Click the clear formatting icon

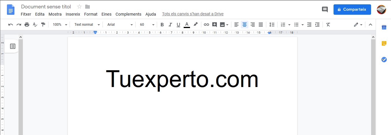click(328, 25)
